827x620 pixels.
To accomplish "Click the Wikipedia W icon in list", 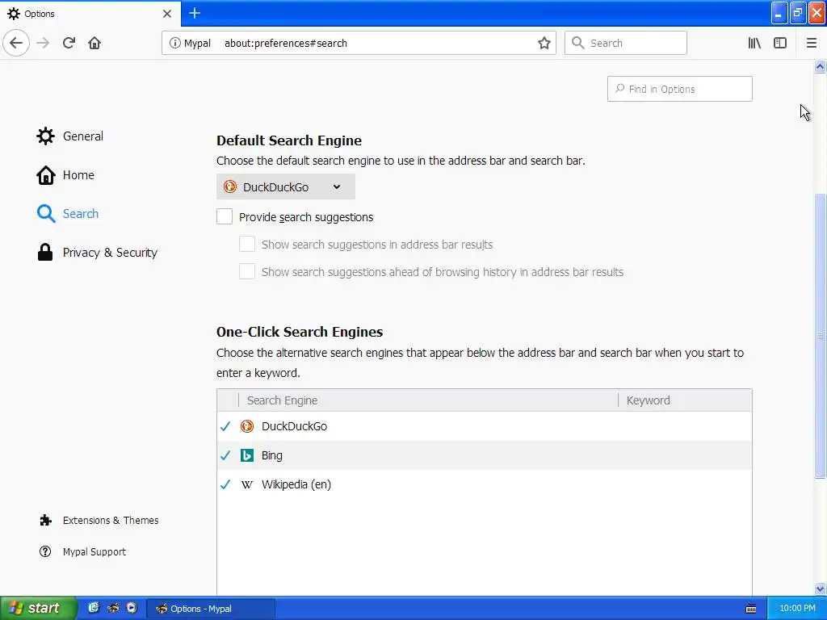I will pos(247,484).
